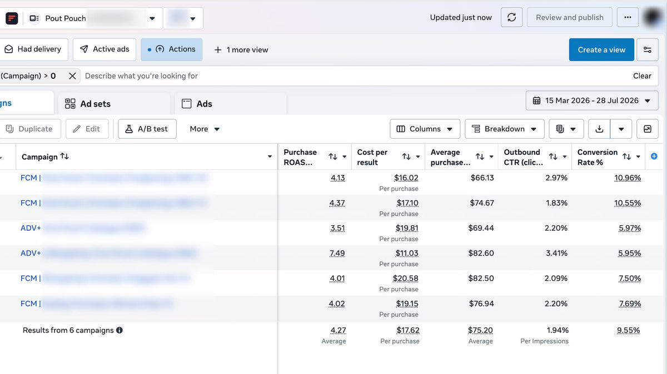667x374 pixels.
Task: Click 1 more view
Action: click(241, 50)
